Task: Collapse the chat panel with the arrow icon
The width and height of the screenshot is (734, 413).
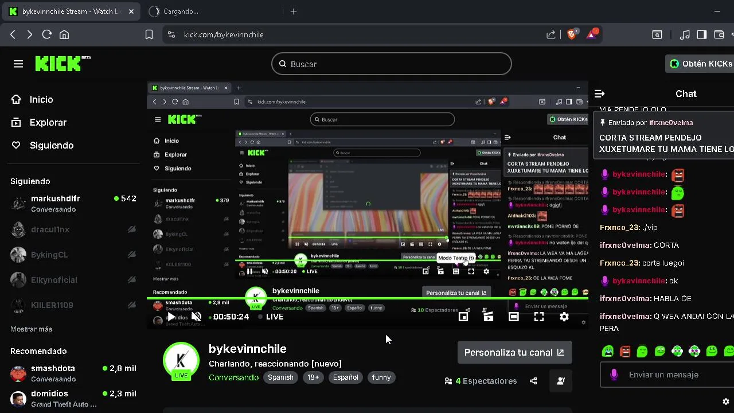Action: click(x=600, y=93)
